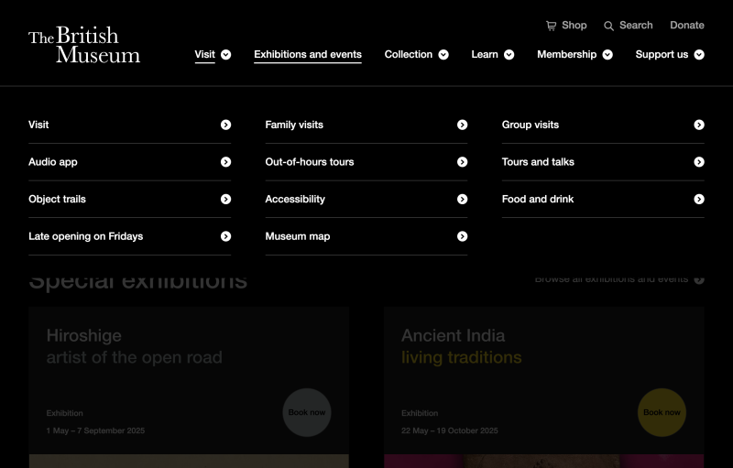This screenshot has height=468, width=733.
Task: Open the Search link text
Action: pos(636,26)
